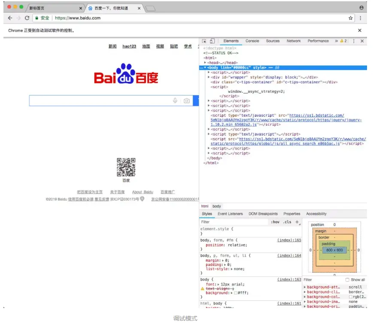Toggle the .cls class editor button
Screen dimensions: 373x329
(x=287, y=222)
